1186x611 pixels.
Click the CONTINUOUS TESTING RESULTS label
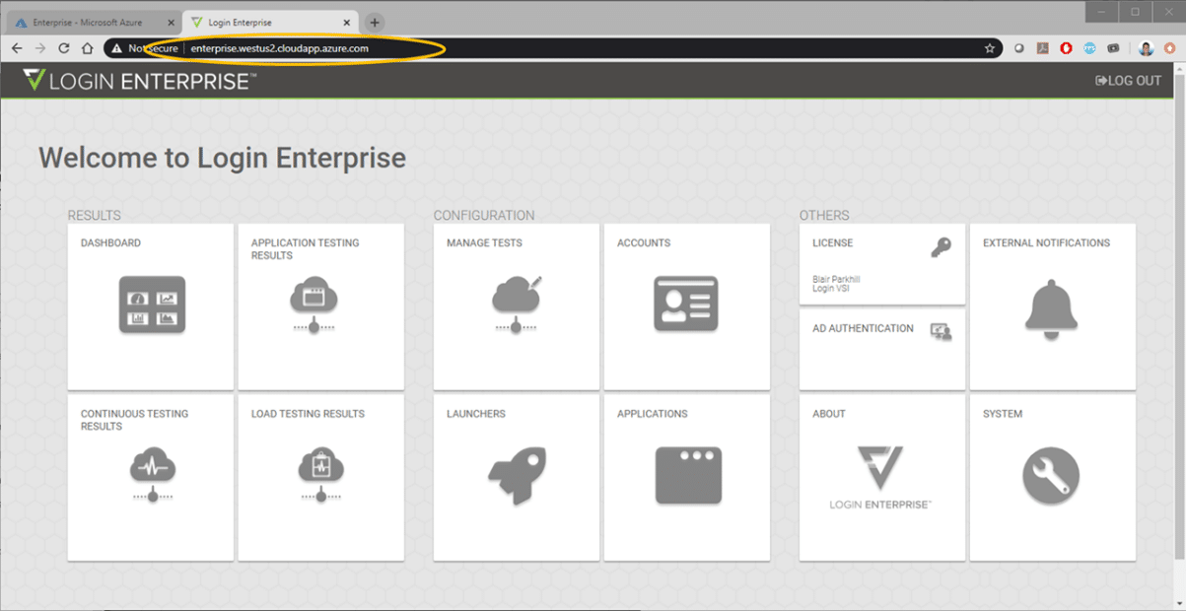(134, 420)
